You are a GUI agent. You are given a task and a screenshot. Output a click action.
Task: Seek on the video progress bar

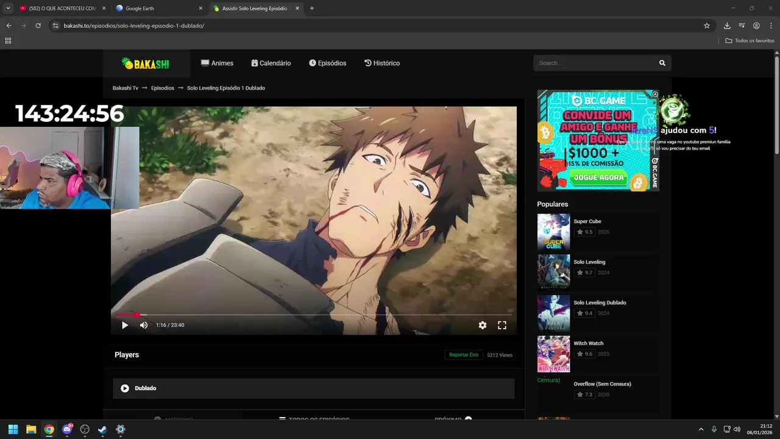coord(314,315)
